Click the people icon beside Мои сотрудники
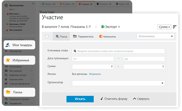182x111 pixels. coord(7,30)
